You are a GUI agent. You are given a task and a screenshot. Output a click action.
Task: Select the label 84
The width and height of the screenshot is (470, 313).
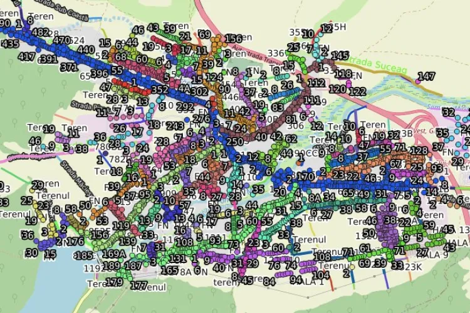click(269, 282)
